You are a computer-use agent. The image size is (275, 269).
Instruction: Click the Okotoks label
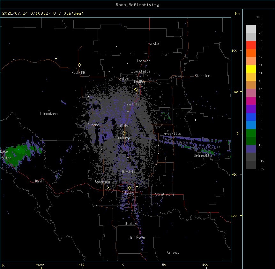131,224
